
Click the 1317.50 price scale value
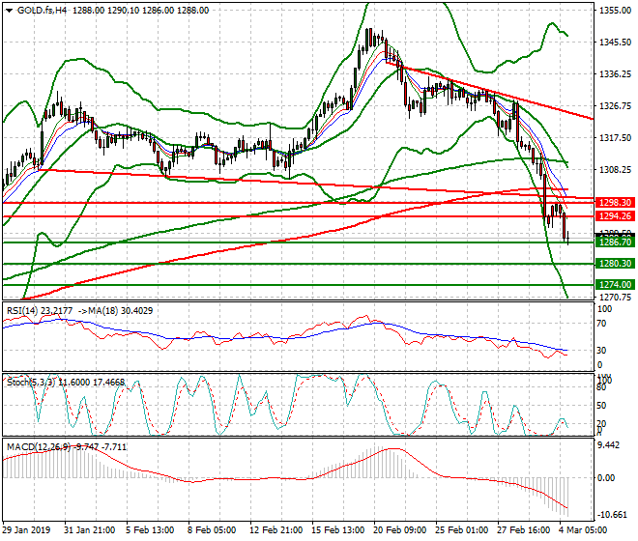point(615,138)
